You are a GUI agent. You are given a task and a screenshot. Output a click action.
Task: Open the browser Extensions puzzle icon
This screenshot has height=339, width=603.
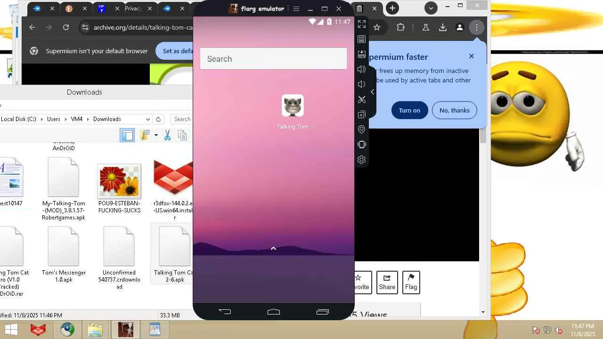click(401, 27)
